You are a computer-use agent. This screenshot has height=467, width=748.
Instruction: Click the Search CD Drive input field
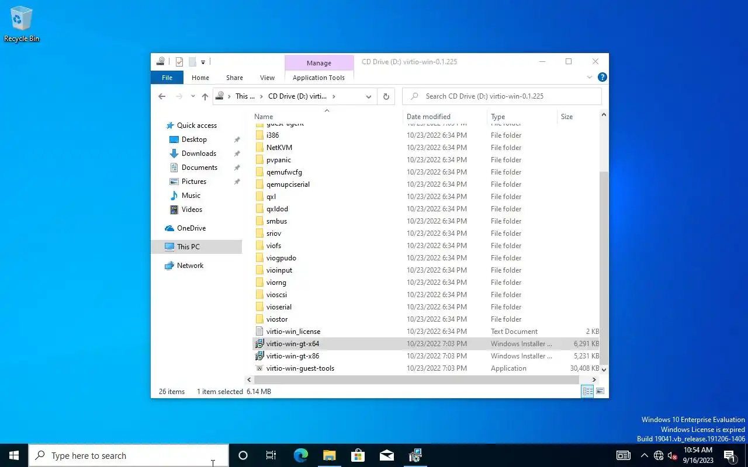pos(502,96)
